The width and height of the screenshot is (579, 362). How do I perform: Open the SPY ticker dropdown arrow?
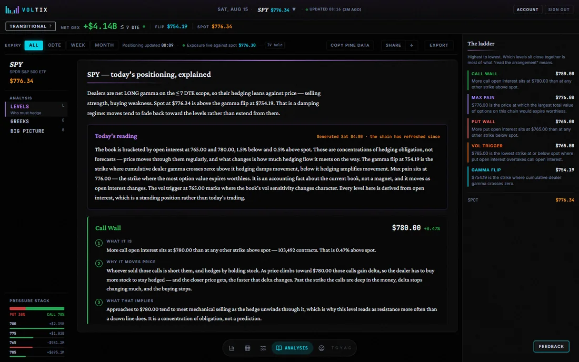pyautogui.click(x=294, y=9)
